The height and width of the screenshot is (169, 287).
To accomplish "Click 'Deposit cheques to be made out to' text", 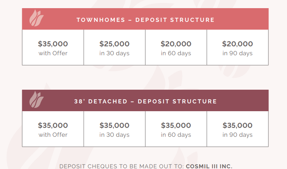I will 121,166.
